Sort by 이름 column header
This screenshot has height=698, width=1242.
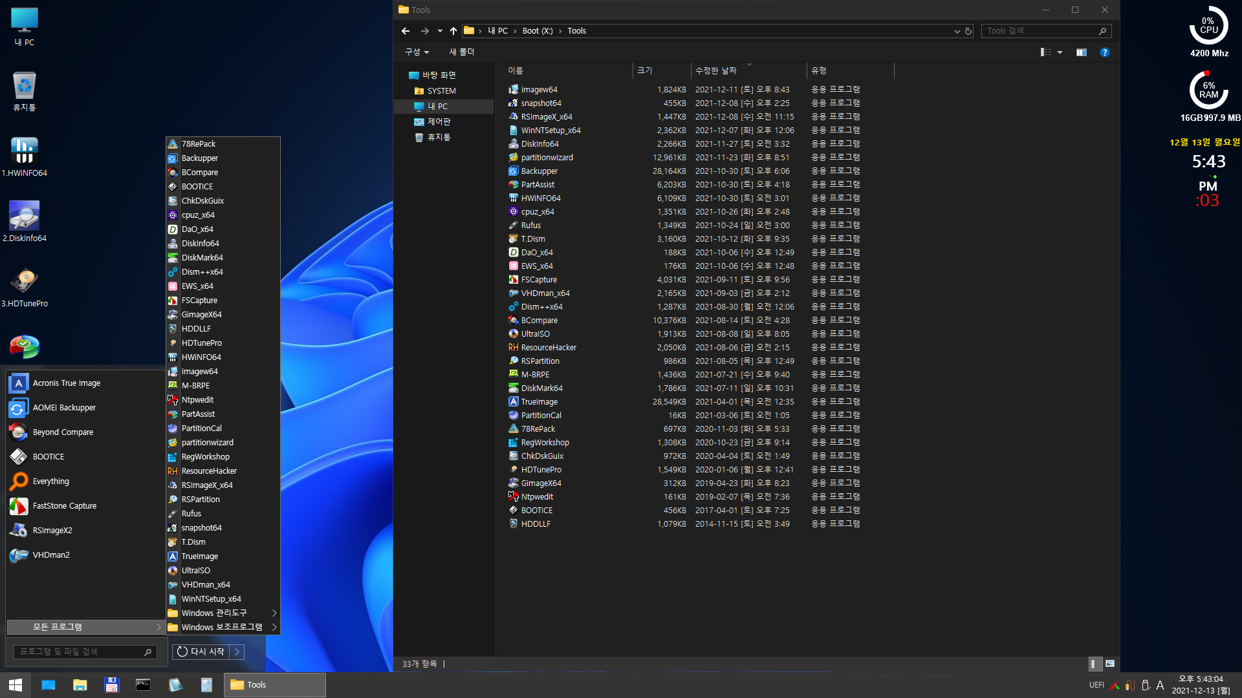point(569,71)
